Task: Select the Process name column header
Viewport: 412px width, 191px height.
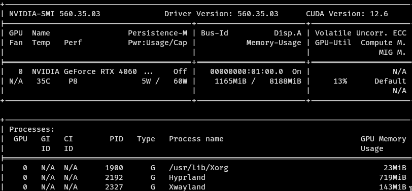Action: point(196,139)
